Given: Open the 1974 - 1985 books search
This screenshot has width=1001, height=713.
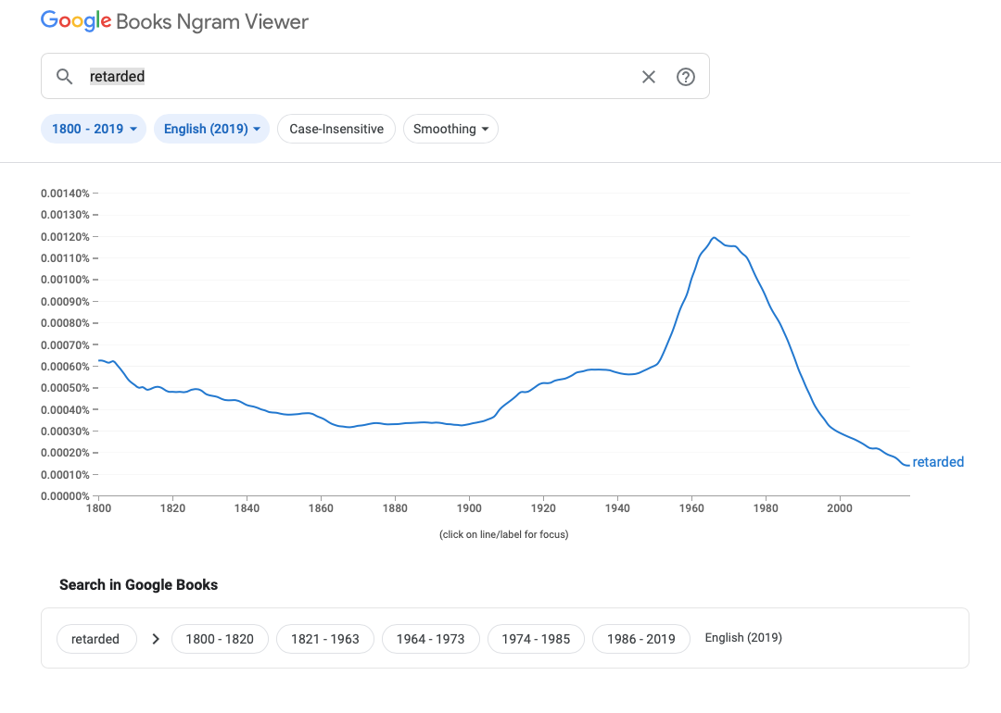Looking at the screenshot, I should pos(536,639).
